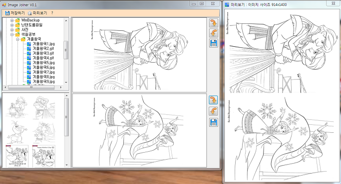Click the upper image in Image Joiner
This screenshot has height=184, width=341.
[139, 55]
